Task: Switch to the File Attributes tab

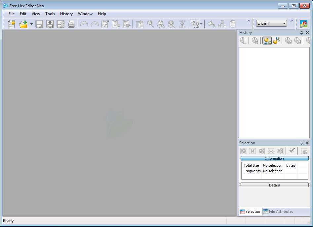Action: click(x=278, y=212)
